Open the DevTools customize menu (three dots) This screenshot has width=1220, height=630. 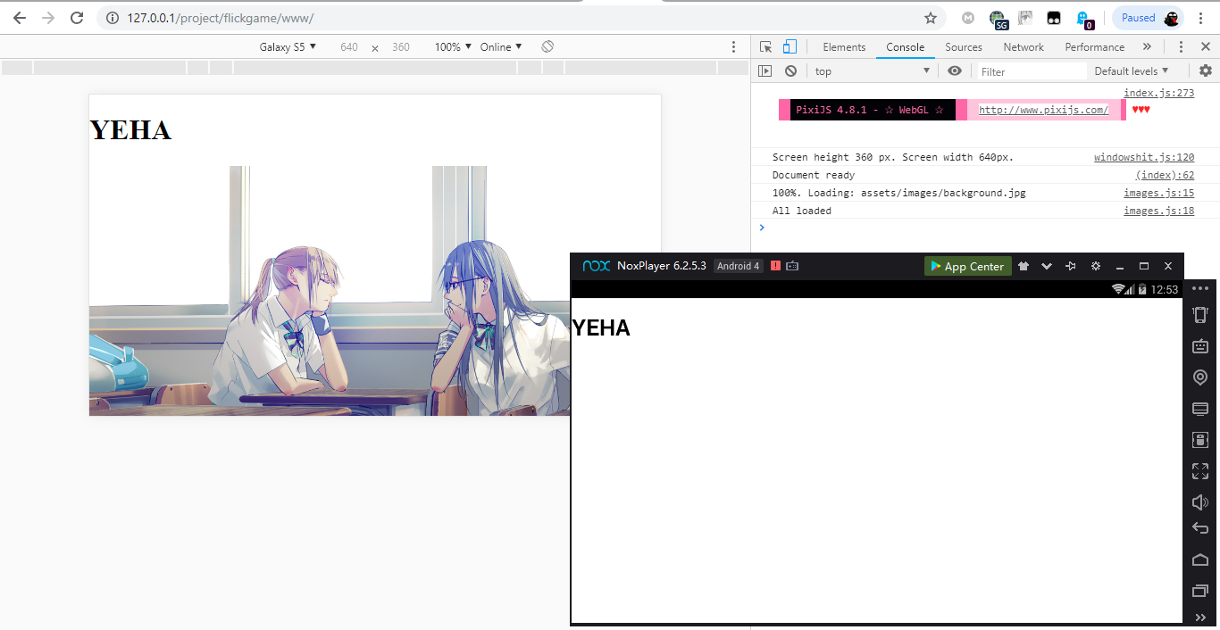pyautogui.click(x=1181, y=47)
